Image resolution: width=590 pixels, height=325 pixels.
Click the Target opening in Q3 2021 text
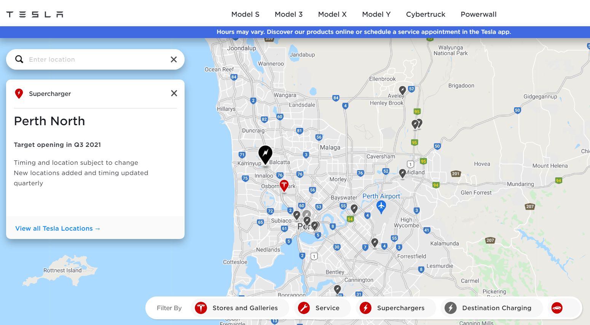click(x=57, y=145)
